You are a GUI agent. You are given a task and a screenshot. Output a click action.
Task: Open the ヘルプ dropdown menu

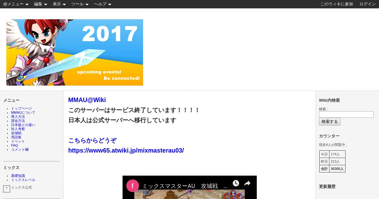pos(103,4)
